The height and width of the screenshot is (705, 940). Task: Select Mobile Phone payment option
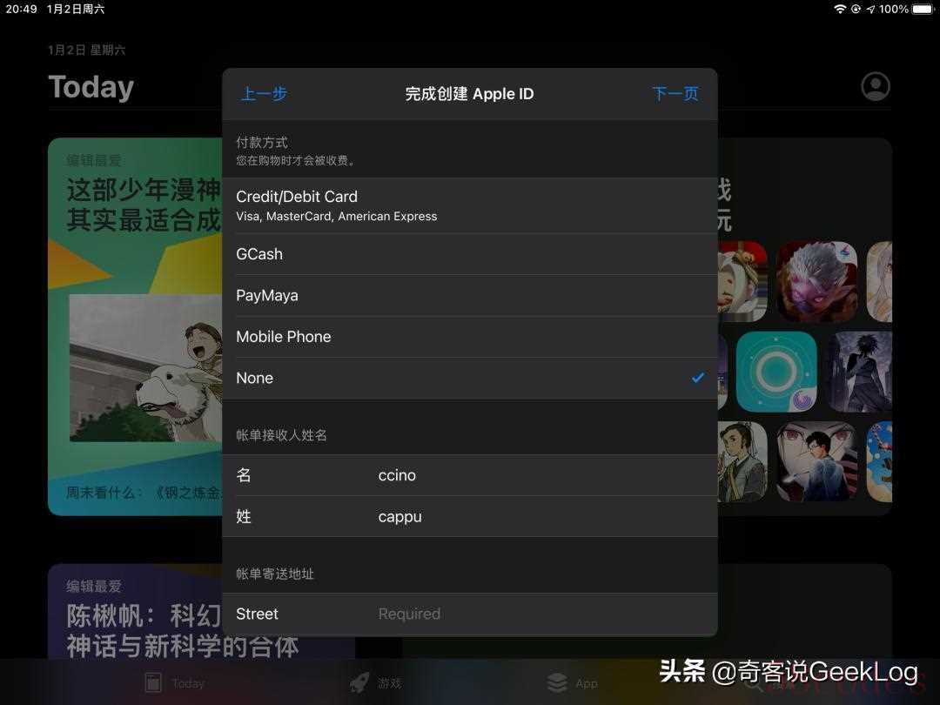point(469,337)
